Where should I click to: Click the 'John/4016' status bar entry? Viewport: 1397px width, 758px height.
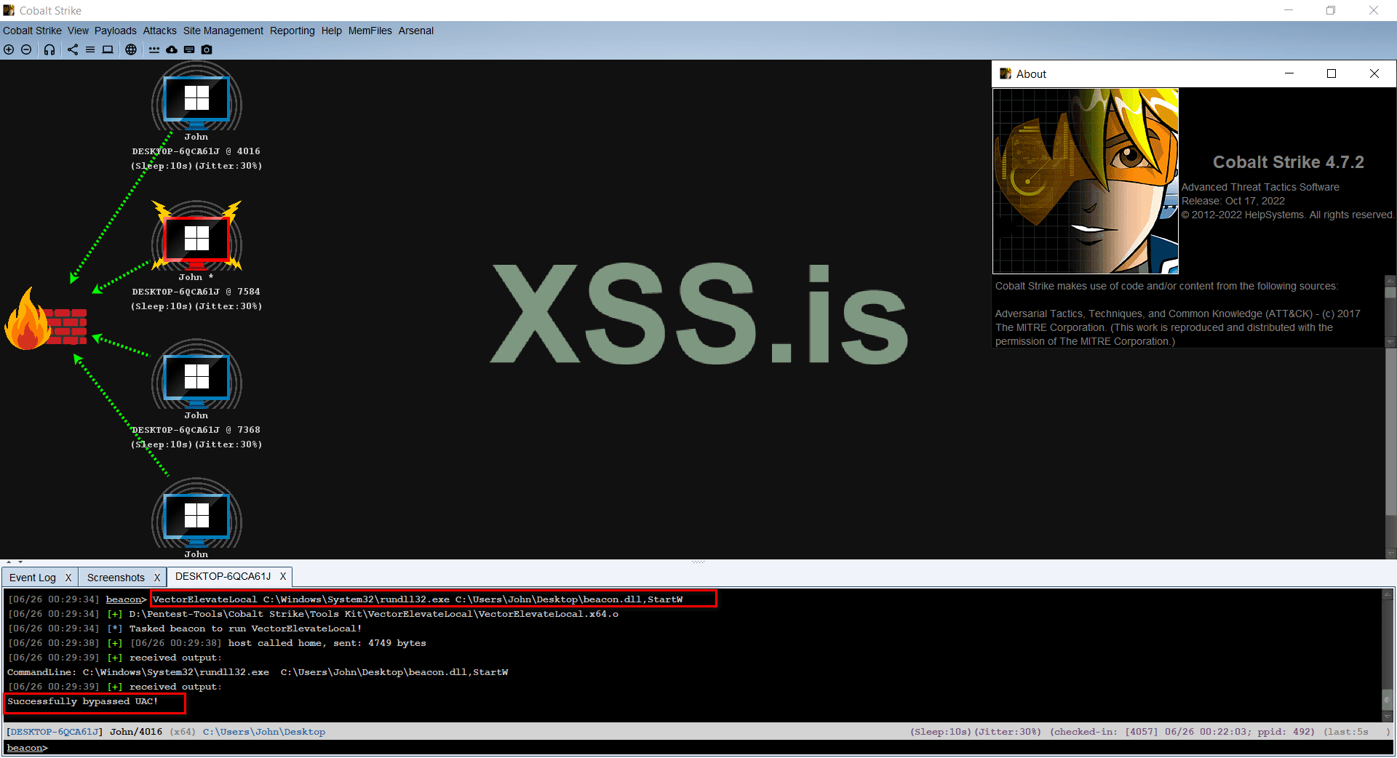pos(136,732)
